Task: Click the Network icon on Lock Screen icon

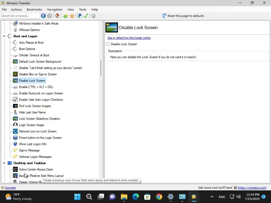Action: (x=15, y=131)
